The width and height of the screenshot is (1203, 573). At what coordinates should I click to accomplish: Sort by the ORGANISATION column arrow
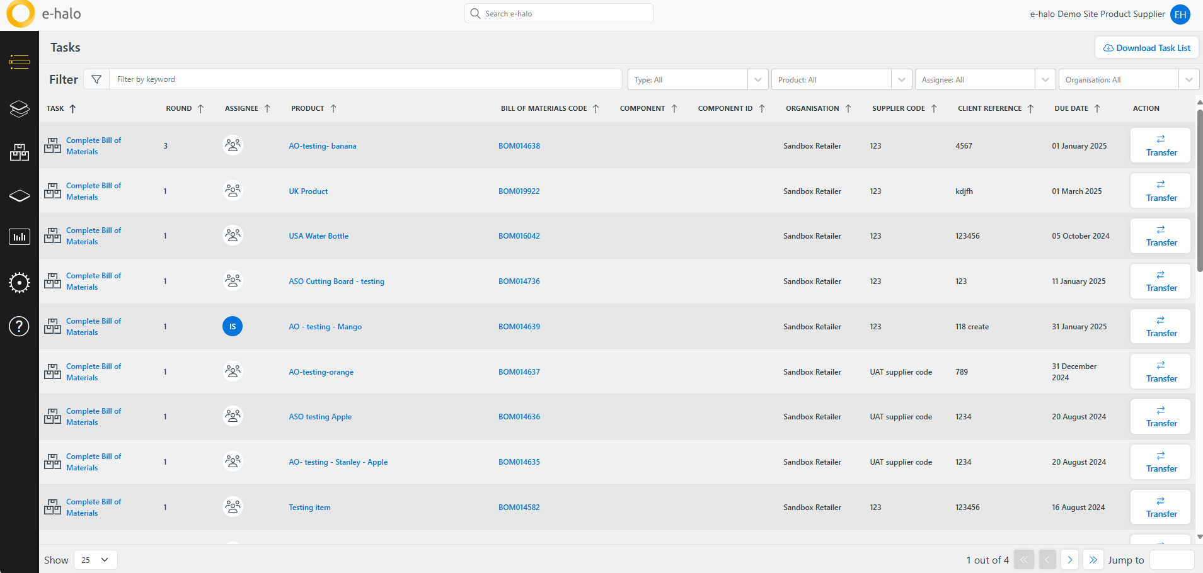coord(849,108)
